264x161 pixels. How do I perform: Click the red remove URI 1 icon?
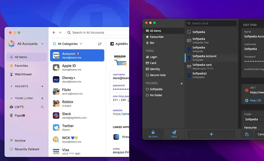247,90
